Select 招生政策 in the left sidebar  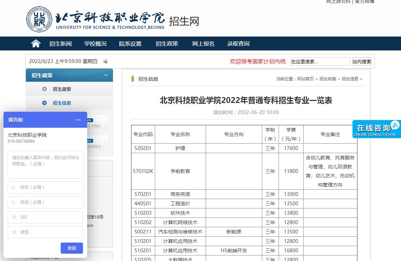tap(62, 89)
